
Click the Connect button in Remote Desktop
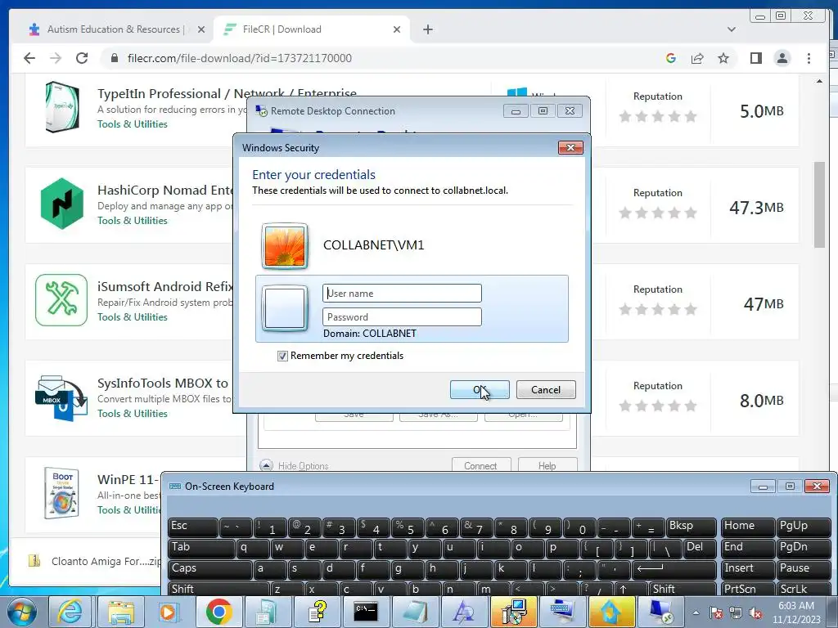coord(480,465)
